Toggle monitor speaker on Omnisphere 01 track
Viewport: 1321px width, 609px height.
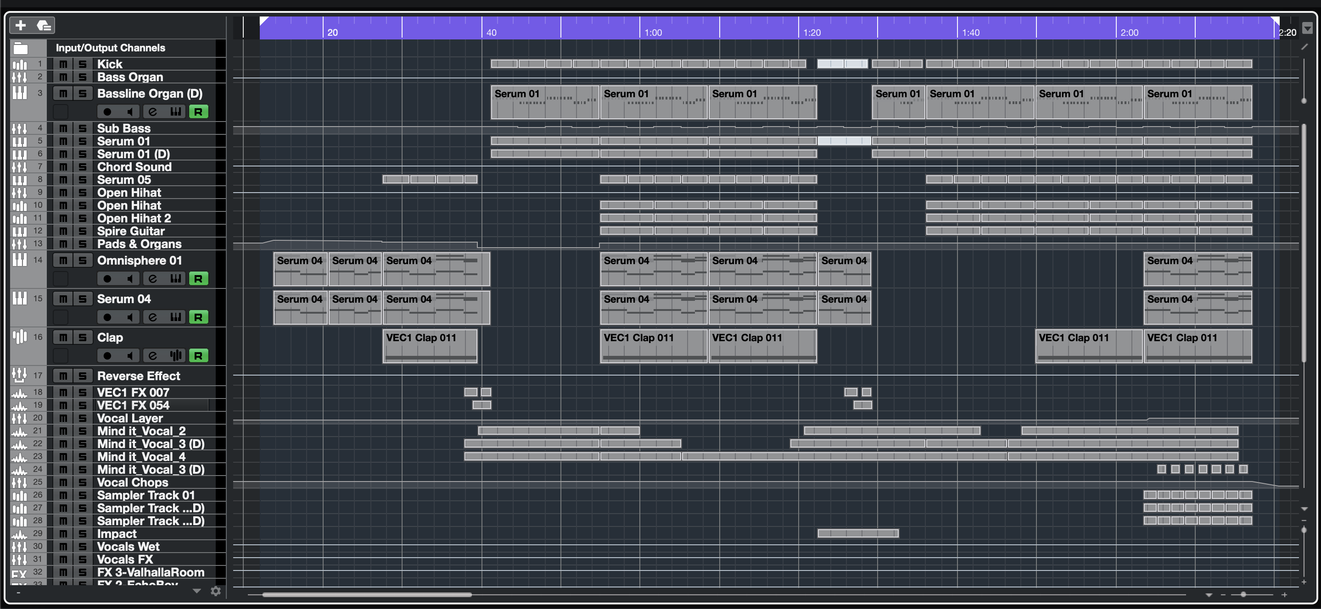tap(130, 279)
